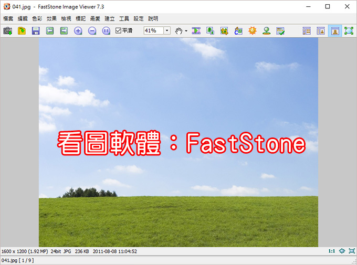The width and height of the screenshot is (357, 265).
Task: Click the fit-to-window status bar icon
Action: [342, 251]
